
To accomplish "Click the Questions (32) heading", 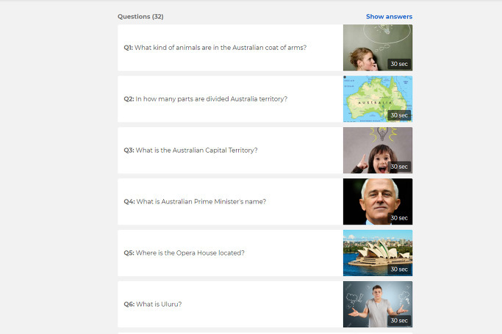I will click(x=140, y=17).
